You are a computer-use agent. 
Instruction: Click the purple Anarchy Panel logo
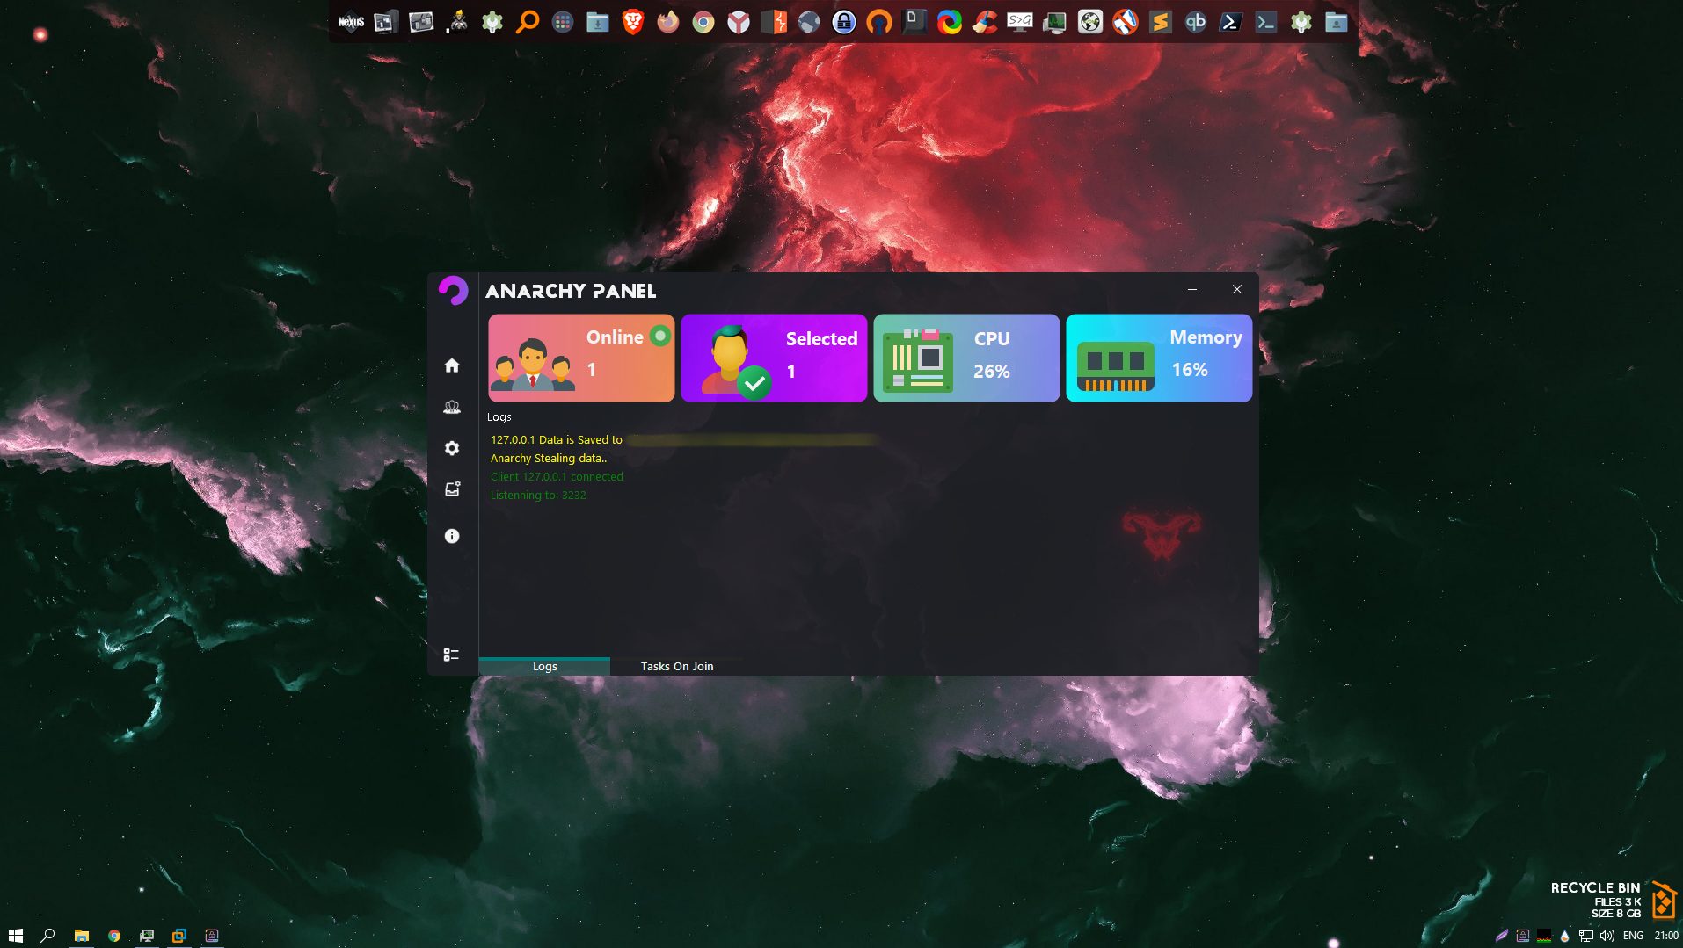point(454,291)
